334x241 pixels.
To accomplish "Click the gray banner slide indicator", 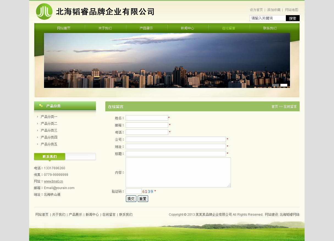I will pyautogui.click(x=275, y=85).
